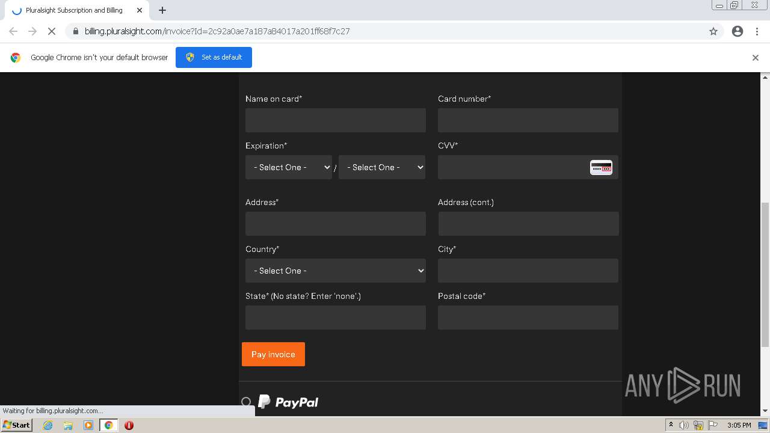The image size is (770, 433).
Task: Click the scrollbar down arrow
Action: pyautogui.click(x=765, y=411)
